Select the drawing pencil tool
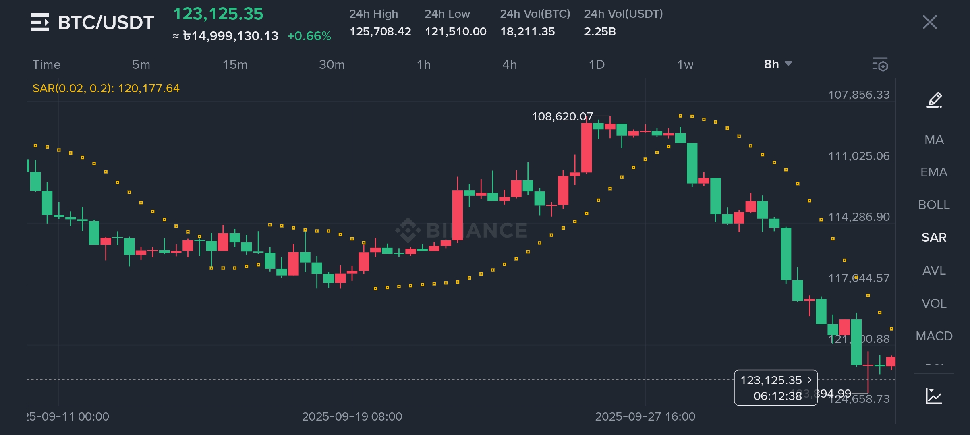The height and width of the screenshot is (435, 970). pos(934,100)
